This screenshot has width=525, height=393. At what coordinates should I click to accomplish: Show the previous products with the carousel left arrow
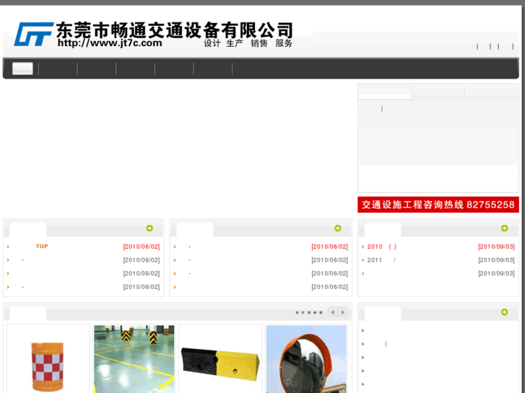pyautogui.click(x=332, y=312)
